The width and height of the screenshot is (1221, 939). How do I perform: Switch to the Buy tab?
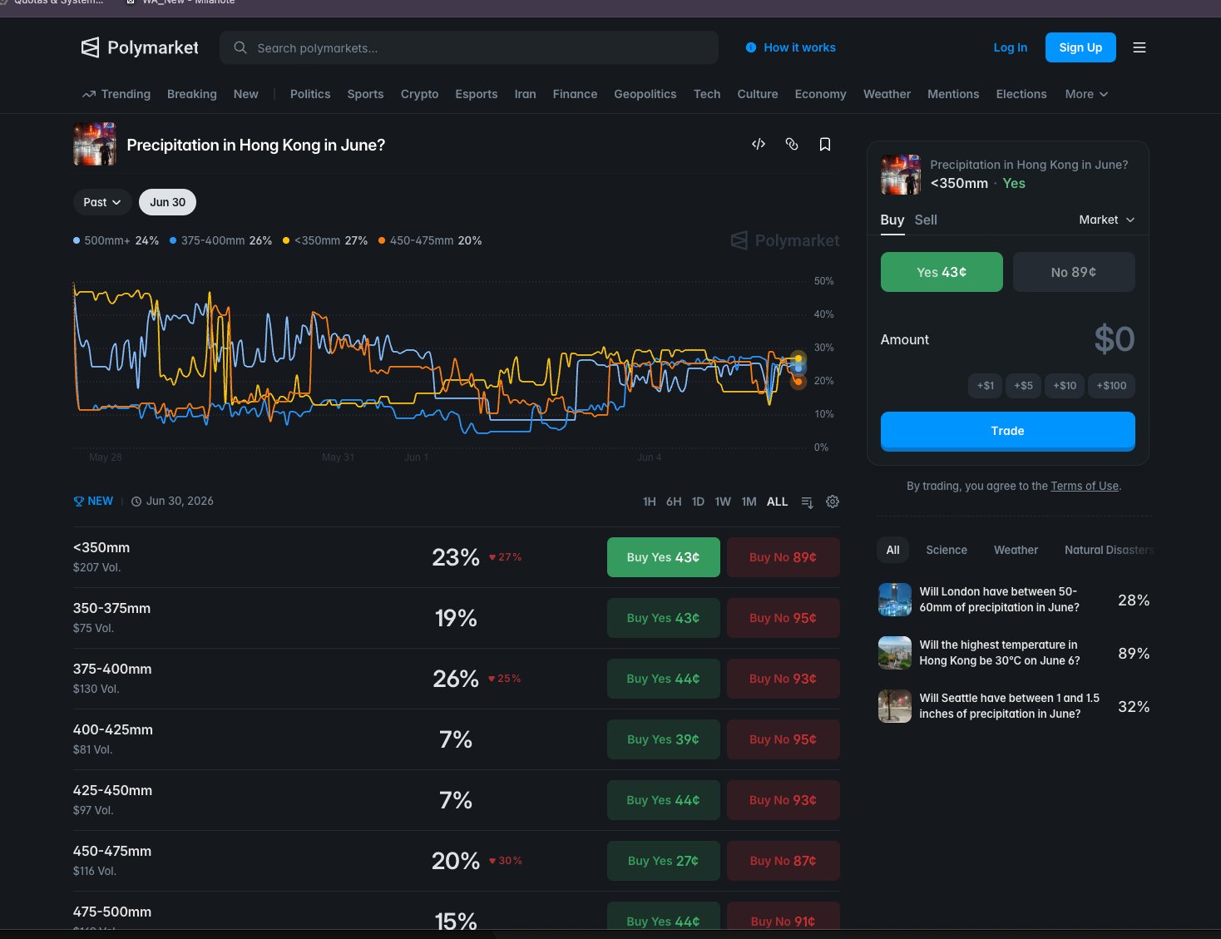coord(892,220)
